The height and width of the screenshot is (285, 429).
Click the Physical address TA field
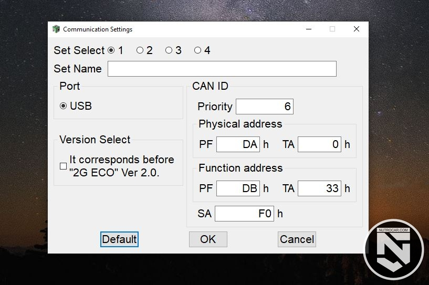(x=319, y=144)
